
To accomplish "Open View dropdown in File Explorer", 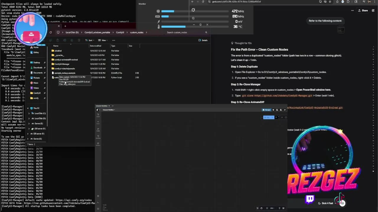I will [103, 40].
